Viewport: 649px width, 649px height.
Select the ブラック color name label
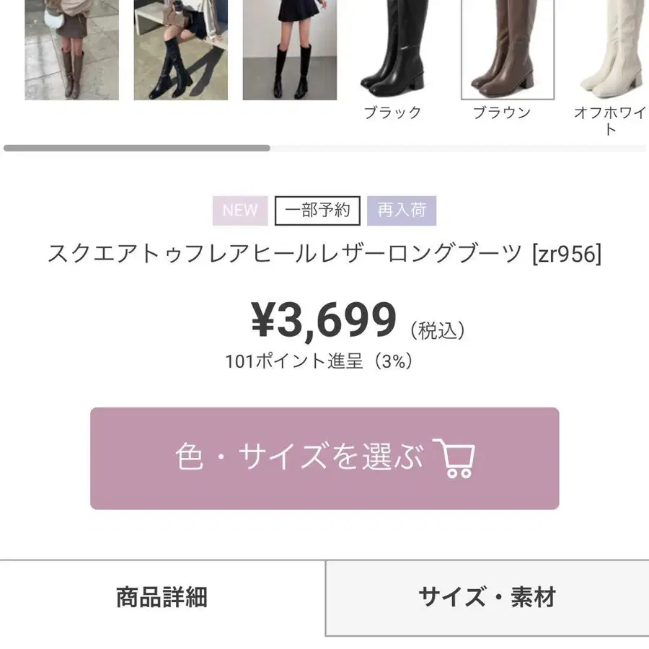point(393,112)
